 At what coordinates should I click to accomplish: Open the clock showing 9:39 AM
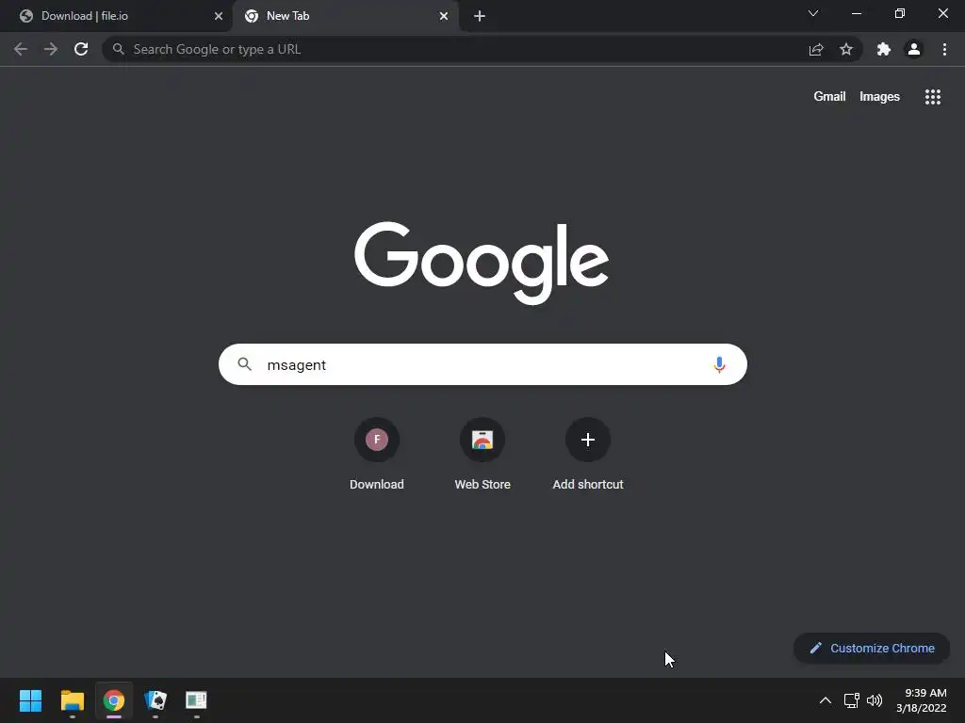pos(922,700)
